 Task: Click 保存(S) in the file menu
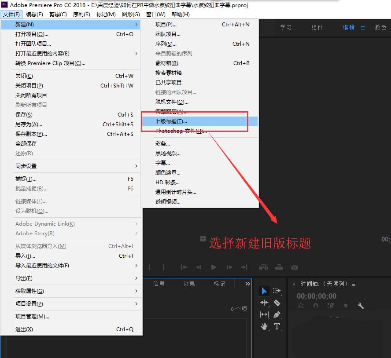(71, 115)
